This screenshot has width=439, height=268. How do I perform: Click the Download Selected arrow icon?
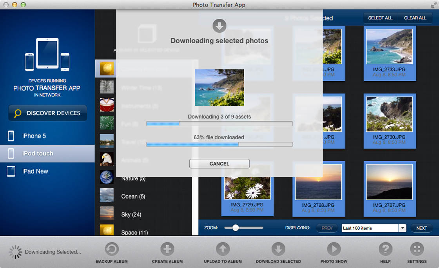pos(278,249)
